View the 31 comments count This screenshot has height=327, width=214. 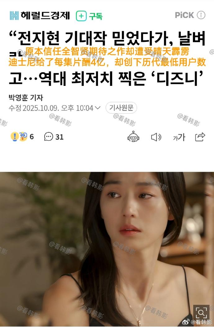point(60,137)
